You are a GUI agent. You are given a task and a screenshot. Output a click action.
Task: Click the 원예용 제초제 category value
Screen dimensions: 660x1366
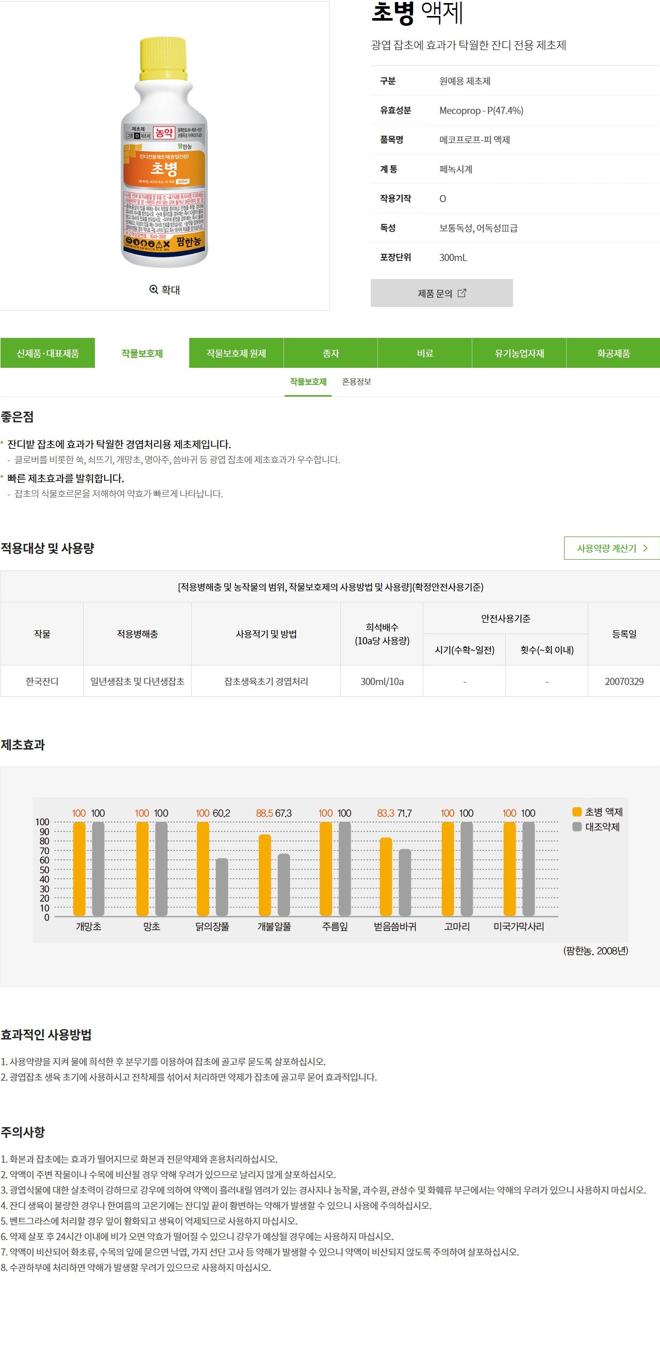point(465,81)
